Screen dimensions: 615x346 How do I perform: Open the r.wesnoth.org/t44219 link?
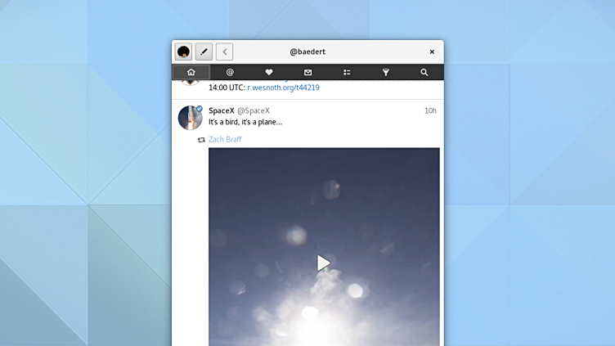(283, 88)
